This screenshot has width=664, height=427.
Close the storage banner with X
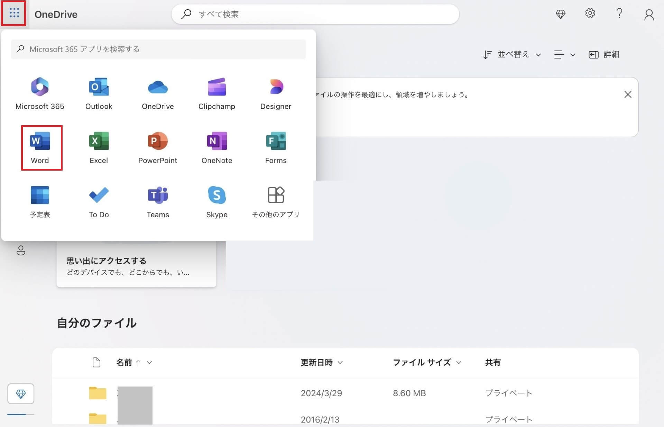[628, 94]
